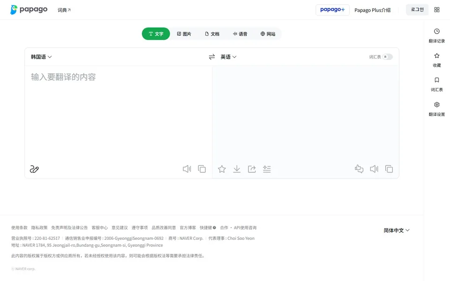Open 免责声明及法律公告 link
Viewport: 450px width, 281px height.
[69, 228]
